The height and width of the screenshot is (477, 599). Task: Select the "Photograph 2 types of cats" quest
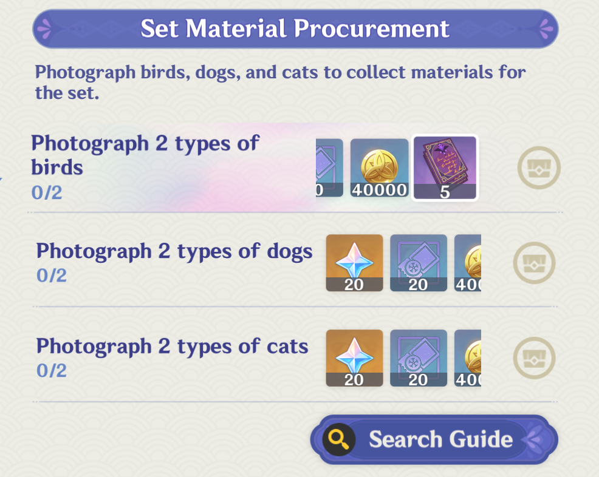[x=172, y=346]
